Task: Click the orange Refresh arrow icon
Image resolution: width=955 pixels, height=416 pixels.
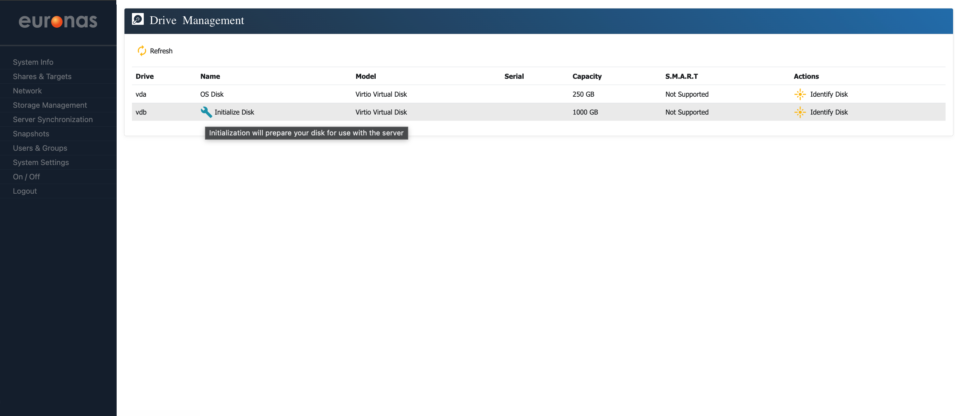Action: click(x=142, y=51)
